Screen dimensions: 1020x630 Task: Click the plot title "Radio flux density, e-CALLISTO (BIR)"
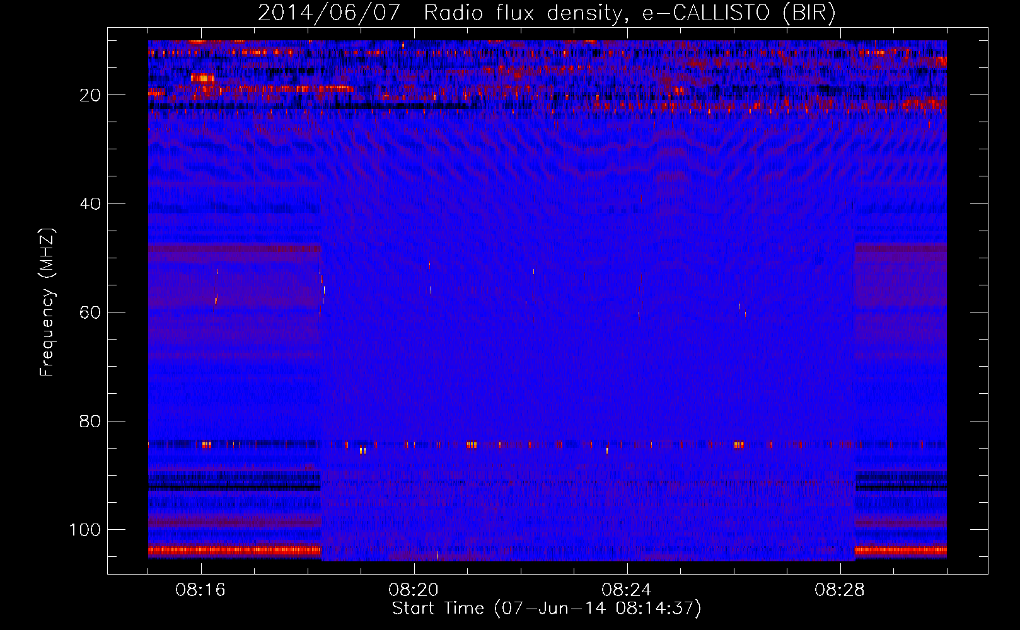pos(630,13)
